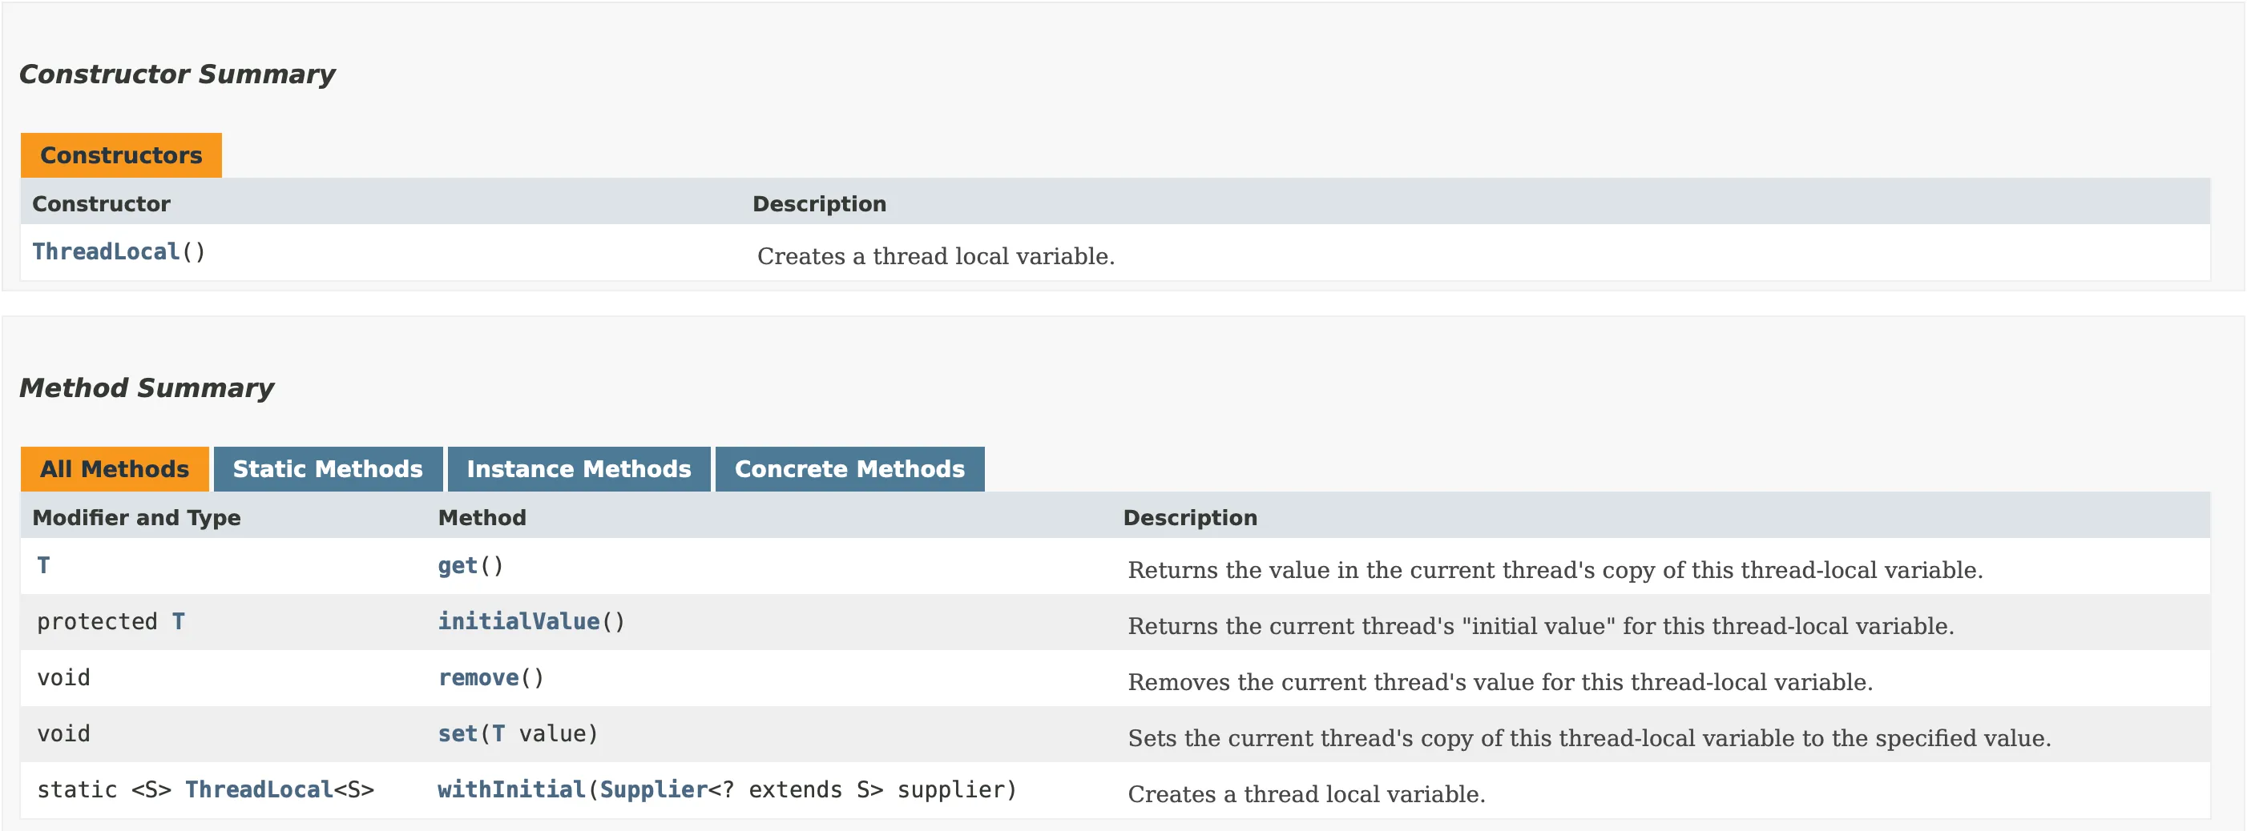Open the withInitial method link

510,789
